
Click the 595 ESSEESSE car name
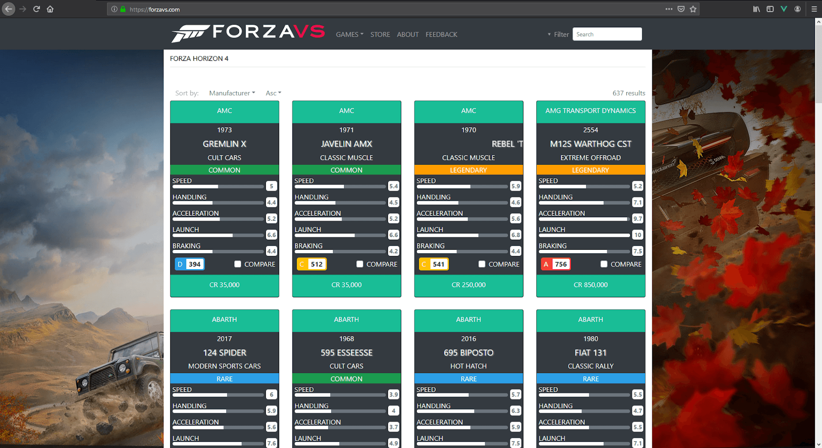tap(347, 353)
